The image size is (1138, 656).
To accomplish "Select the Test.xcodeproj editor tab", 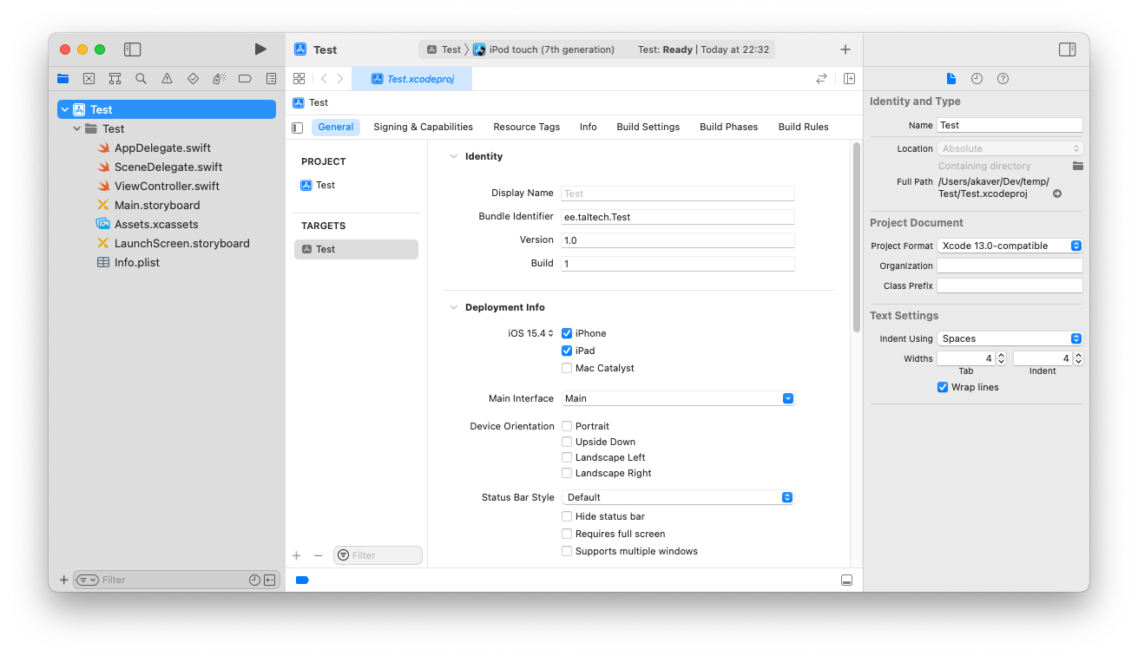I will [x=412, y=78].
